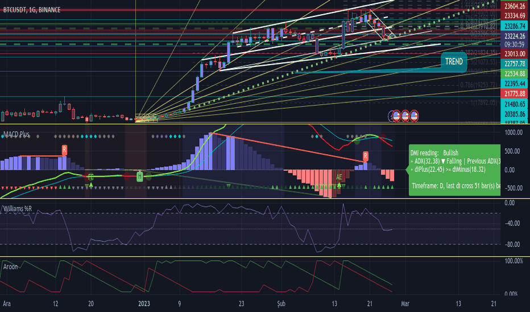Click the ADX(32.38) Falling line
Image resolution: width=530 pixels, height=312 pixels.
pos(455,161)
